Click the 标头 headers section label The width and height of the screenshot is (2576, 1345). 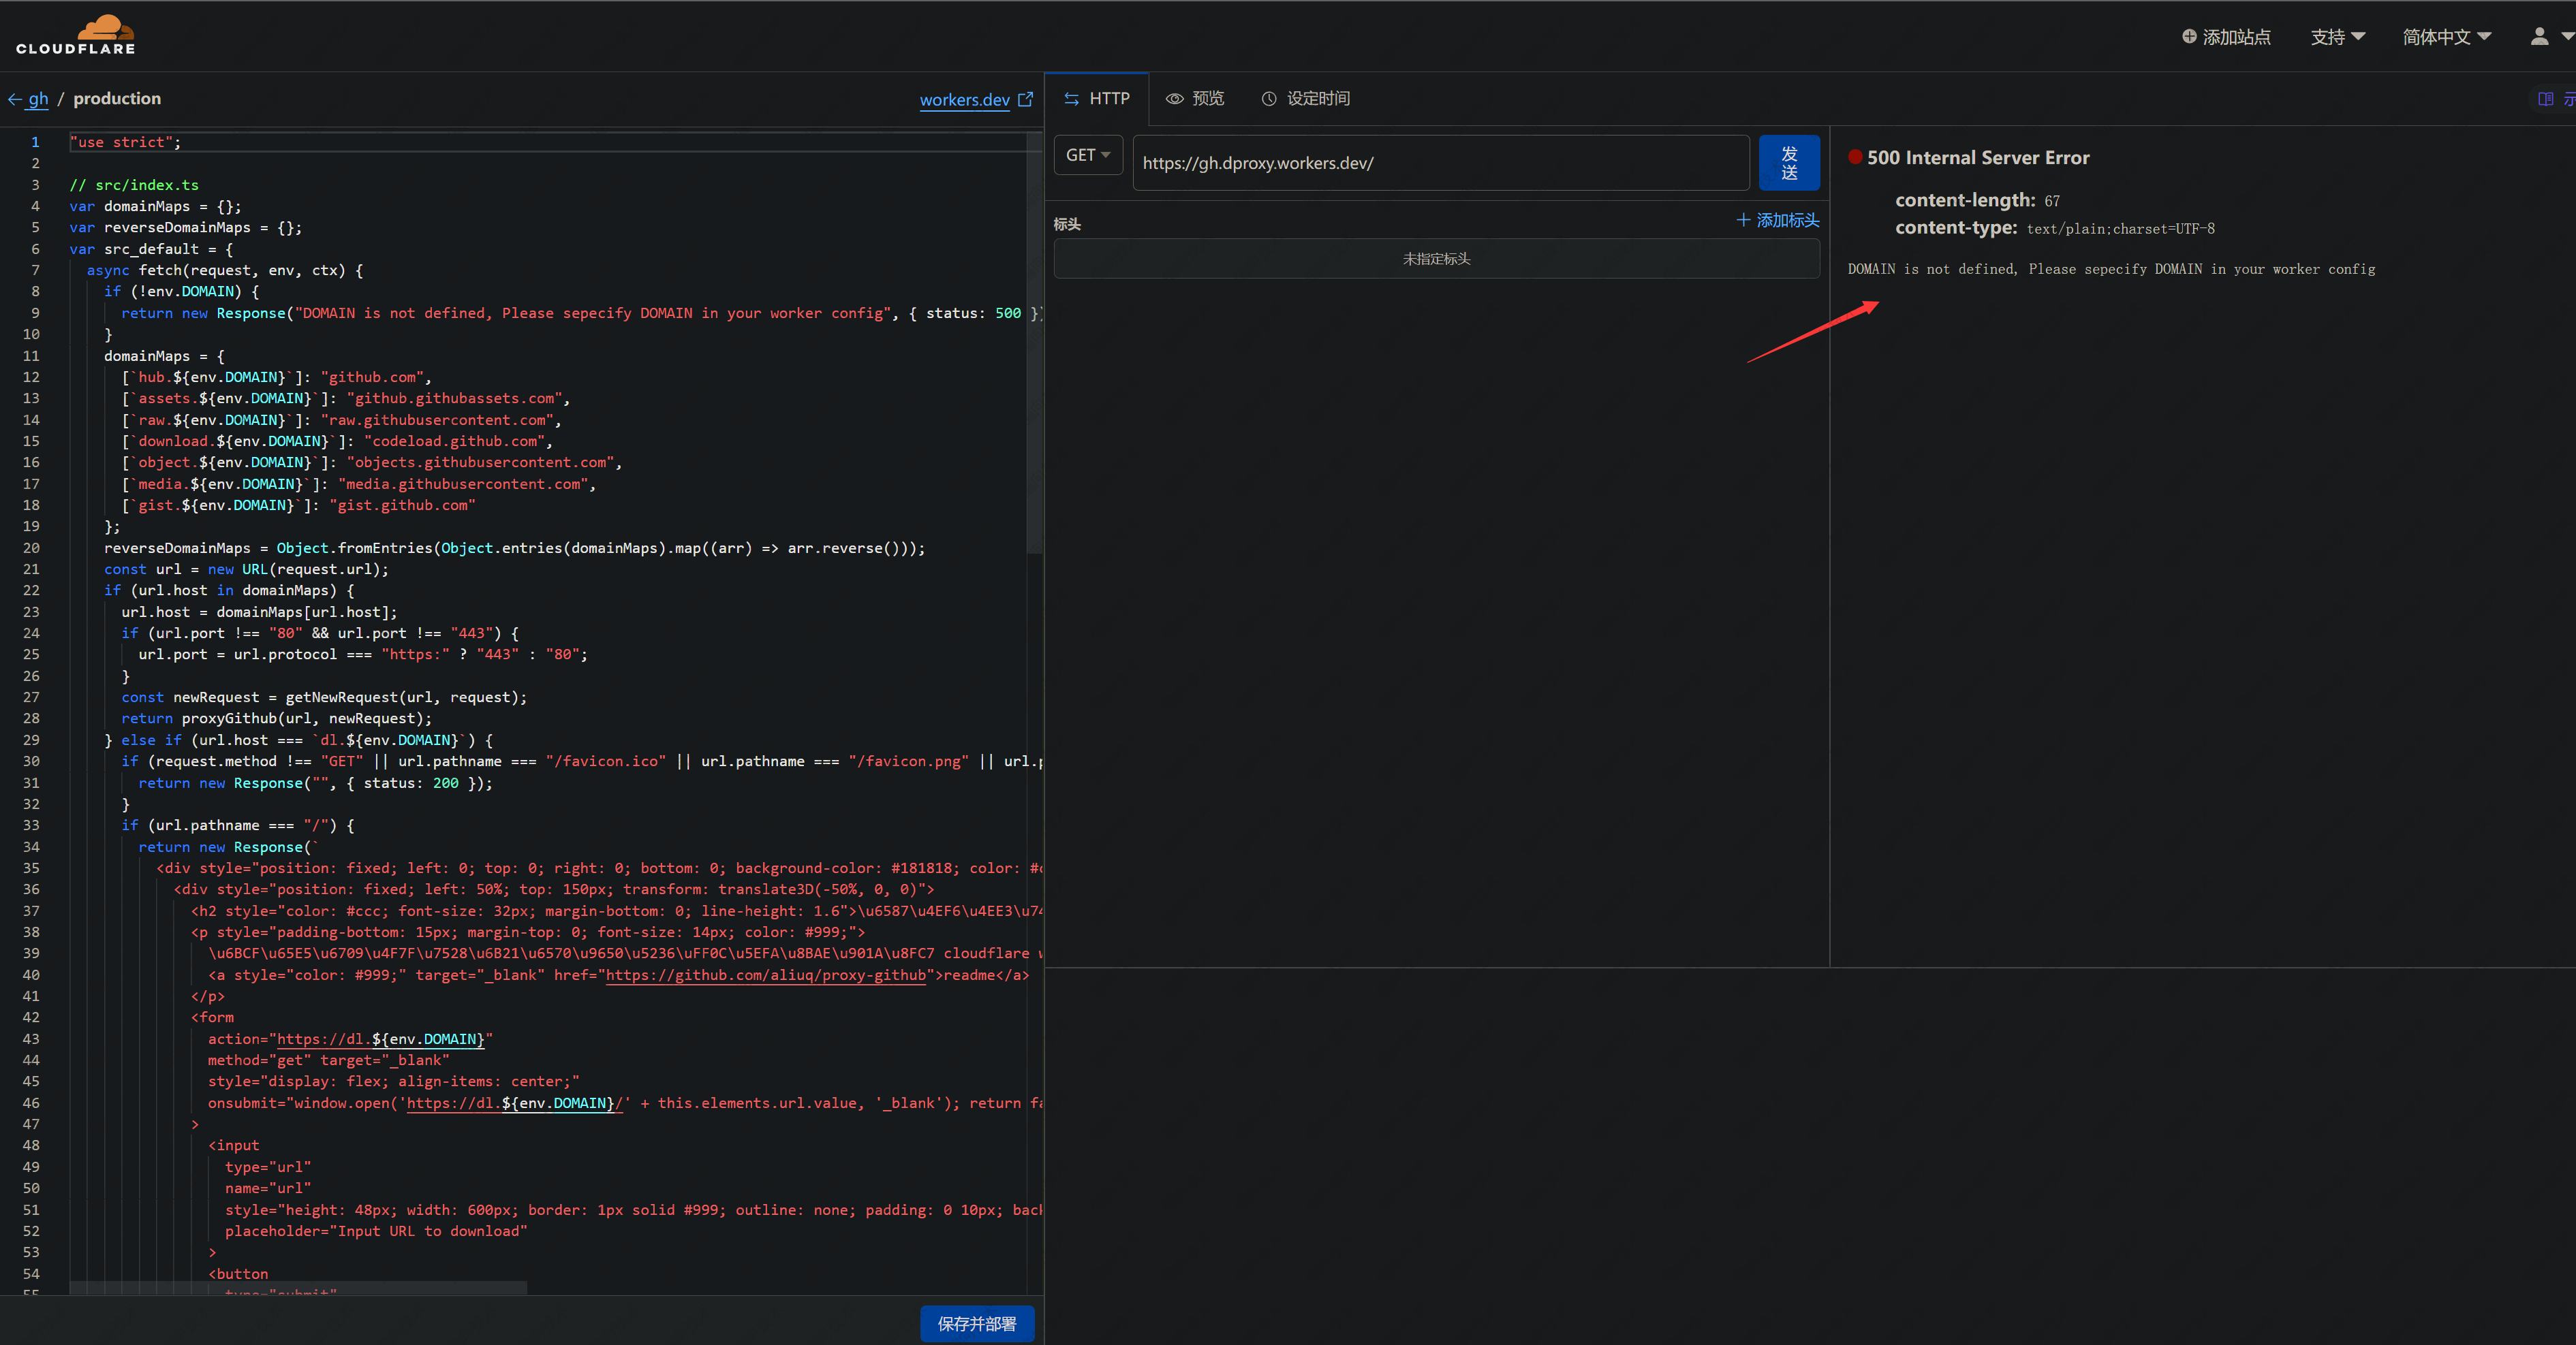coord(1067,224)
